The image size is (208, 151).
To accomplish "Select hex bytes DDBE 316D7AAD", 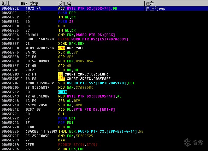I will pos(40,39).
